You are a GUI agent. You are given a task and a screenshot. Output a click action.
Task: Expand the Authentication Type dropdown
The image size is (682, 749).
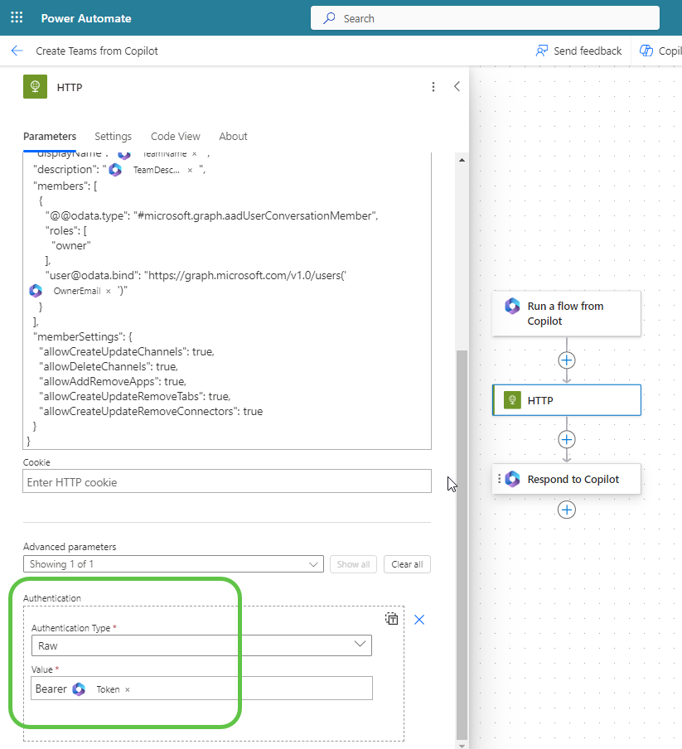click(x=360, y=645)
